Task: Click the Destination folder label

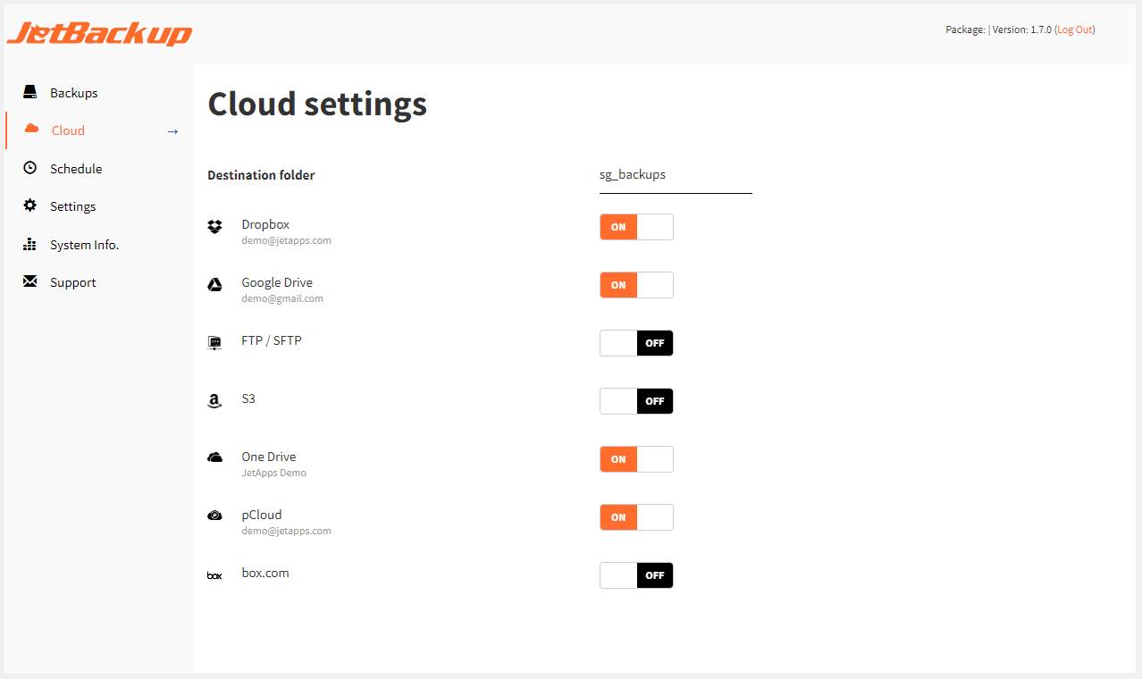Action: [261, 175]
